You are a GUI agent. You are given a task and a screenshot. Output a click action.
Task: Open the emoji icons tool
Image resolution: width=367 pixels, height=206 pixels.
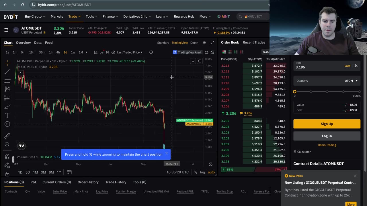point(7,124)
